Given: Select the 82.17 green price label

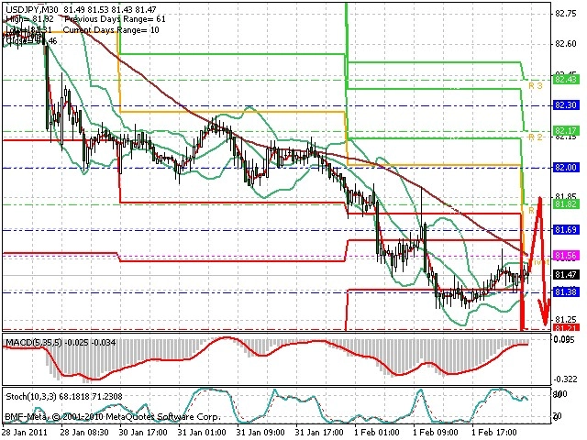Looking at the screenshot, I should pos(566,130).
